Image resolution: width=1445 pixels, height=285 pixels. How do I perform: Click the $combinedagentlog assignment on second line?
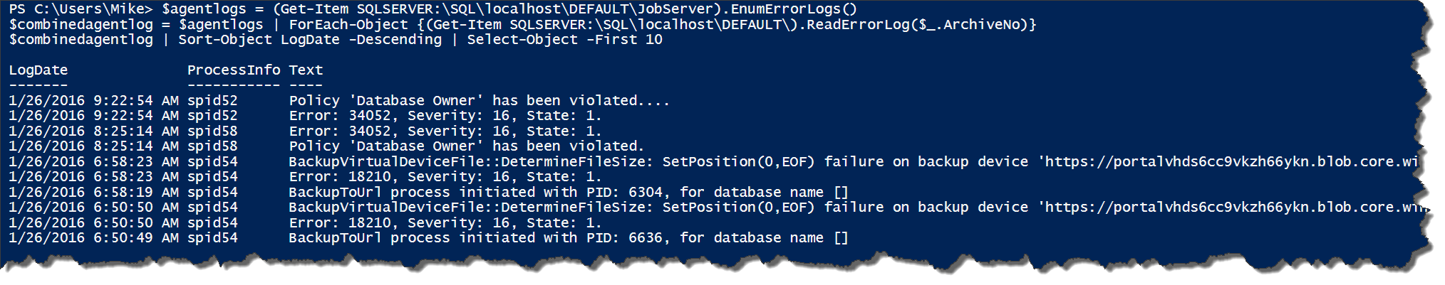click(x=81, y=25)
